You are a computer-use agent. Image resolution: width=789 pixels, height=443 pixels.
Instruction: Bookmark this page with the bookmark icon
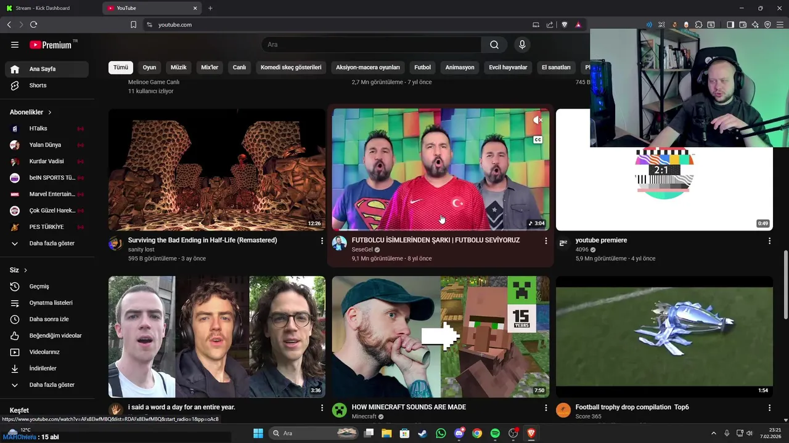[x=133, y=25]
